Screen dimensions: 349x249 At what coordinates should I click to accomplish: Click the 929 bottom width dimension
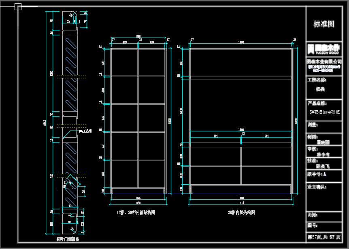pos(138,202)
